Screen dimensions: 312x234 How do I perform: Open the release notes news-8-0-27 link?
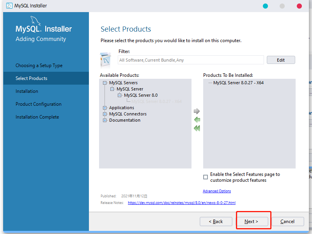tap(182, 203)
